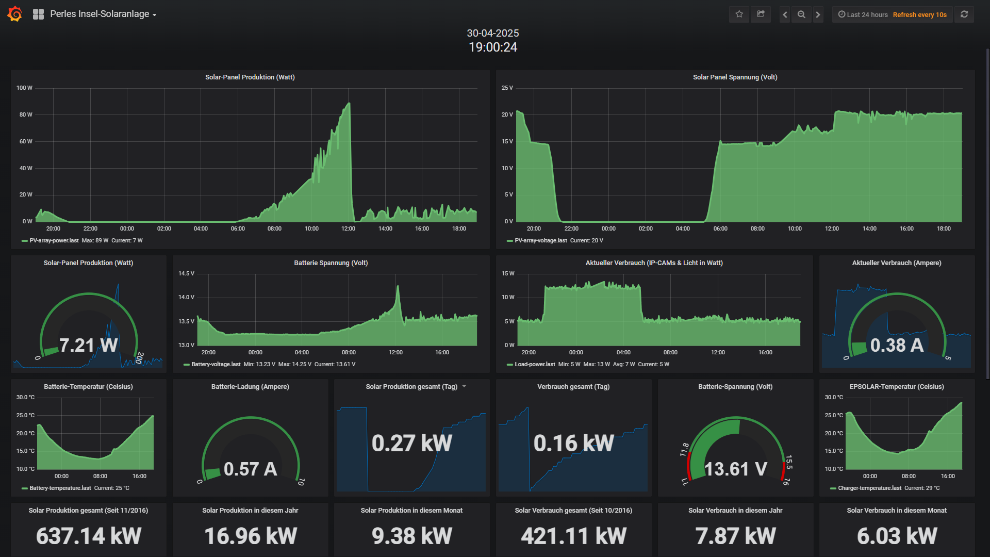Toggle the Battery-voltage.last legend series
The width and height of the screenshot is (990, 557).
[x=216, y=365]
